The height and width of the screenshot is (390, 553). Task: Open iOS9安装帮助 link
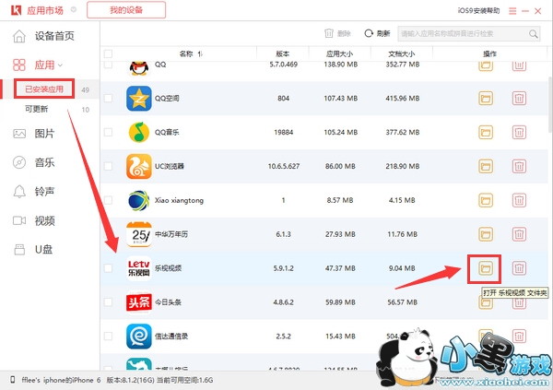tap(478, 10)
